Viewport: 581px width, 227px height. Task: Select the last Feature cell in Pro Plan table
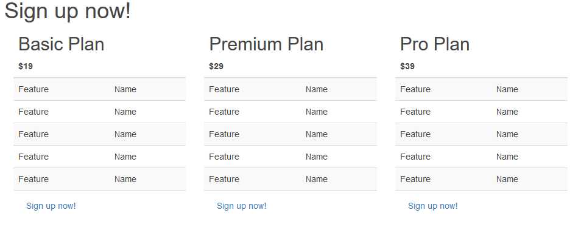415,179
